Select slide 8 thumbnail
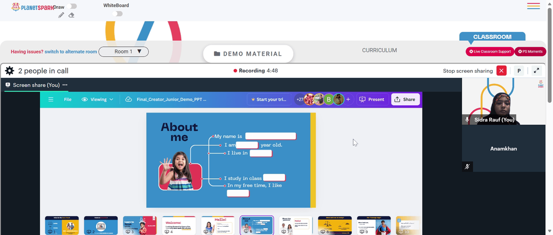 pyautogui.click(x=335, y=226)
